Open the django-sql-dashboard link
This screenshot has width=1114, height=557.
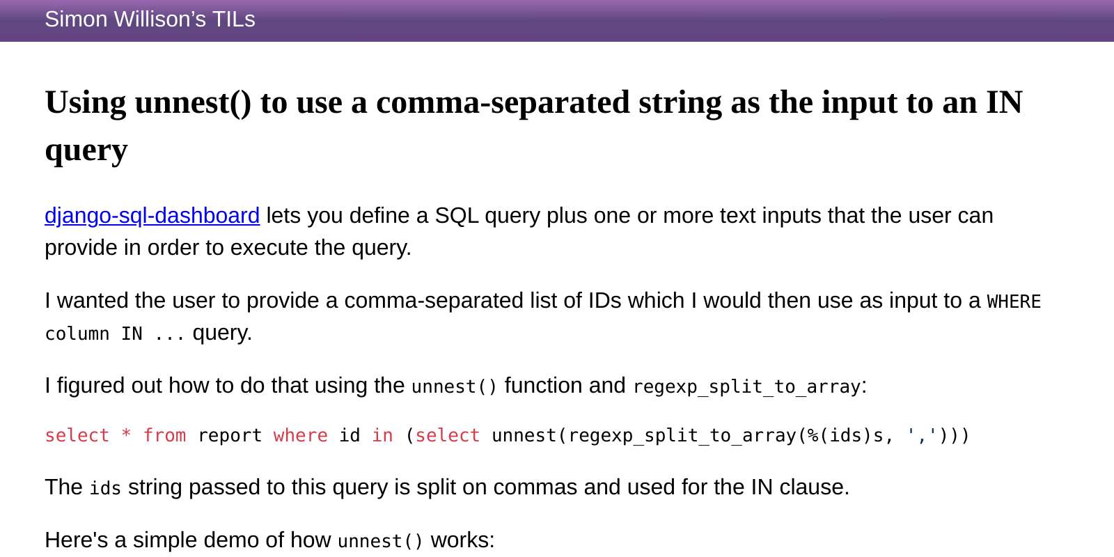click(152, 215)
